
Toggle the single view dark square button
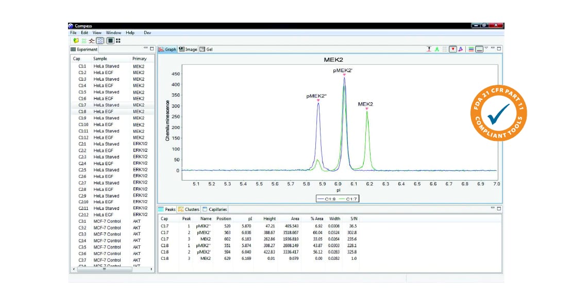click(x=110, y=41)
